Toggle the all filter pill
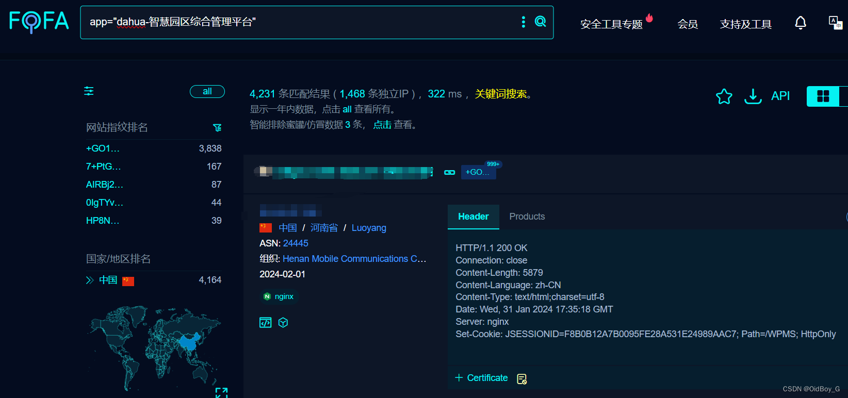Image resolution: width=848 pixels, height=398 pixels. [x=207, y=91]
